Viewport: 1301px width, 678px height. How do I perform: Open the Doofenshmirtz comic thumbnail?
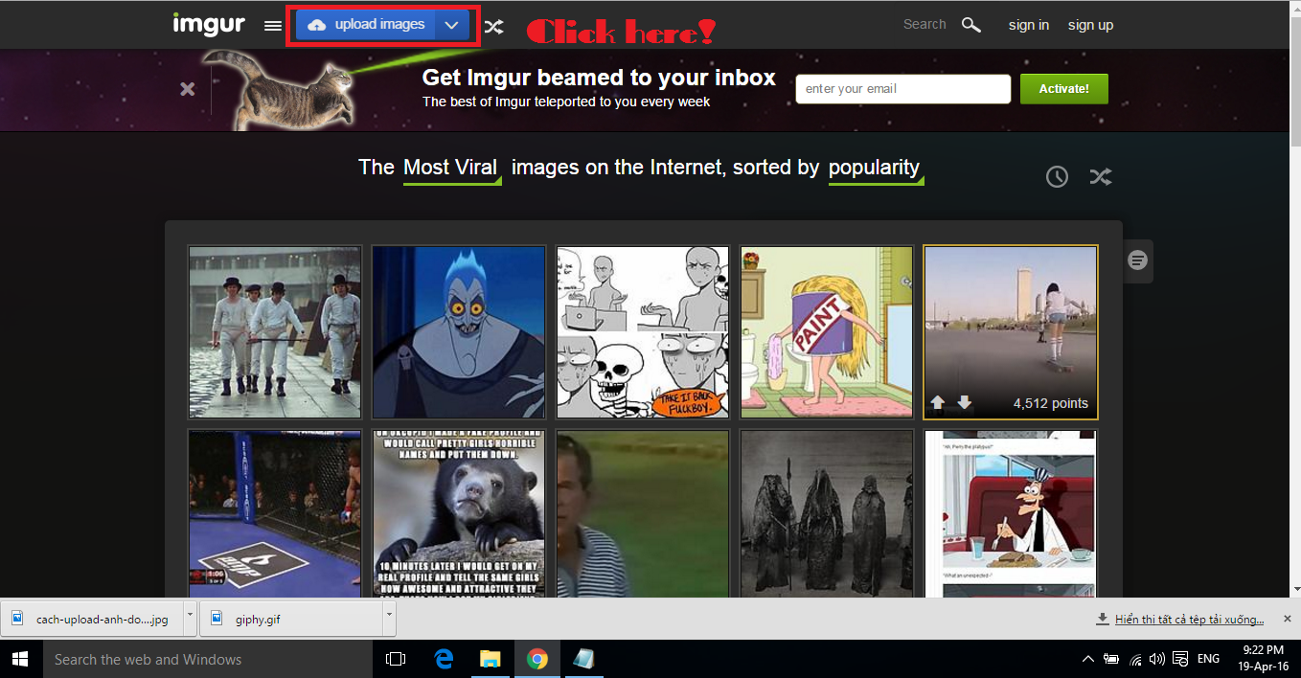(x=1011, y=513)
